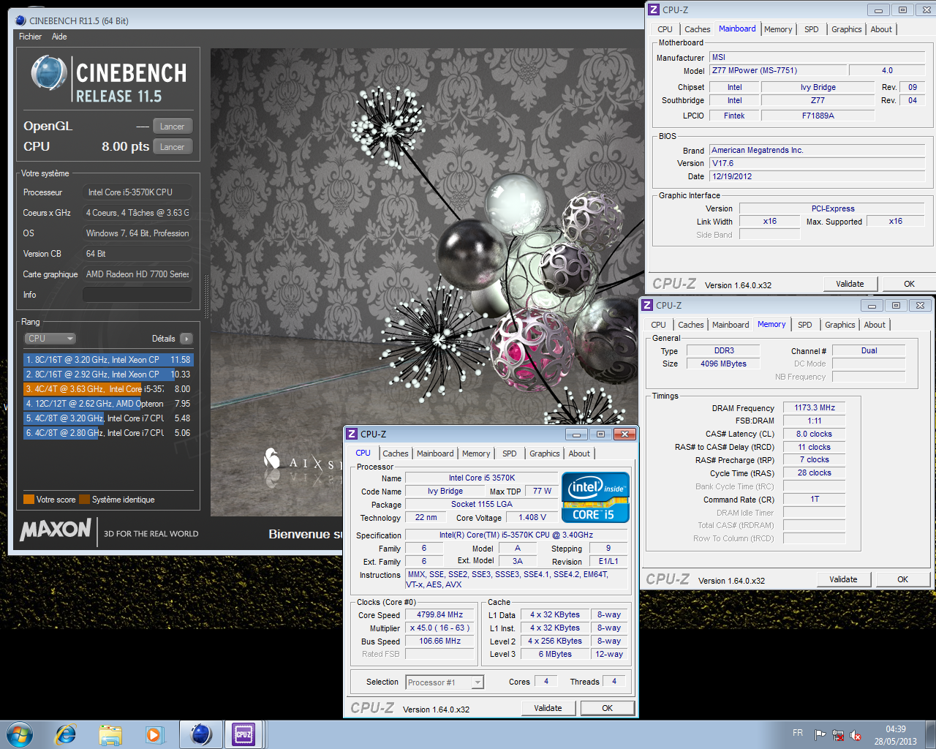Viewport: 936px width, 749px height.
Task: Click the network tray icon
Action: (x=838, y=735)
